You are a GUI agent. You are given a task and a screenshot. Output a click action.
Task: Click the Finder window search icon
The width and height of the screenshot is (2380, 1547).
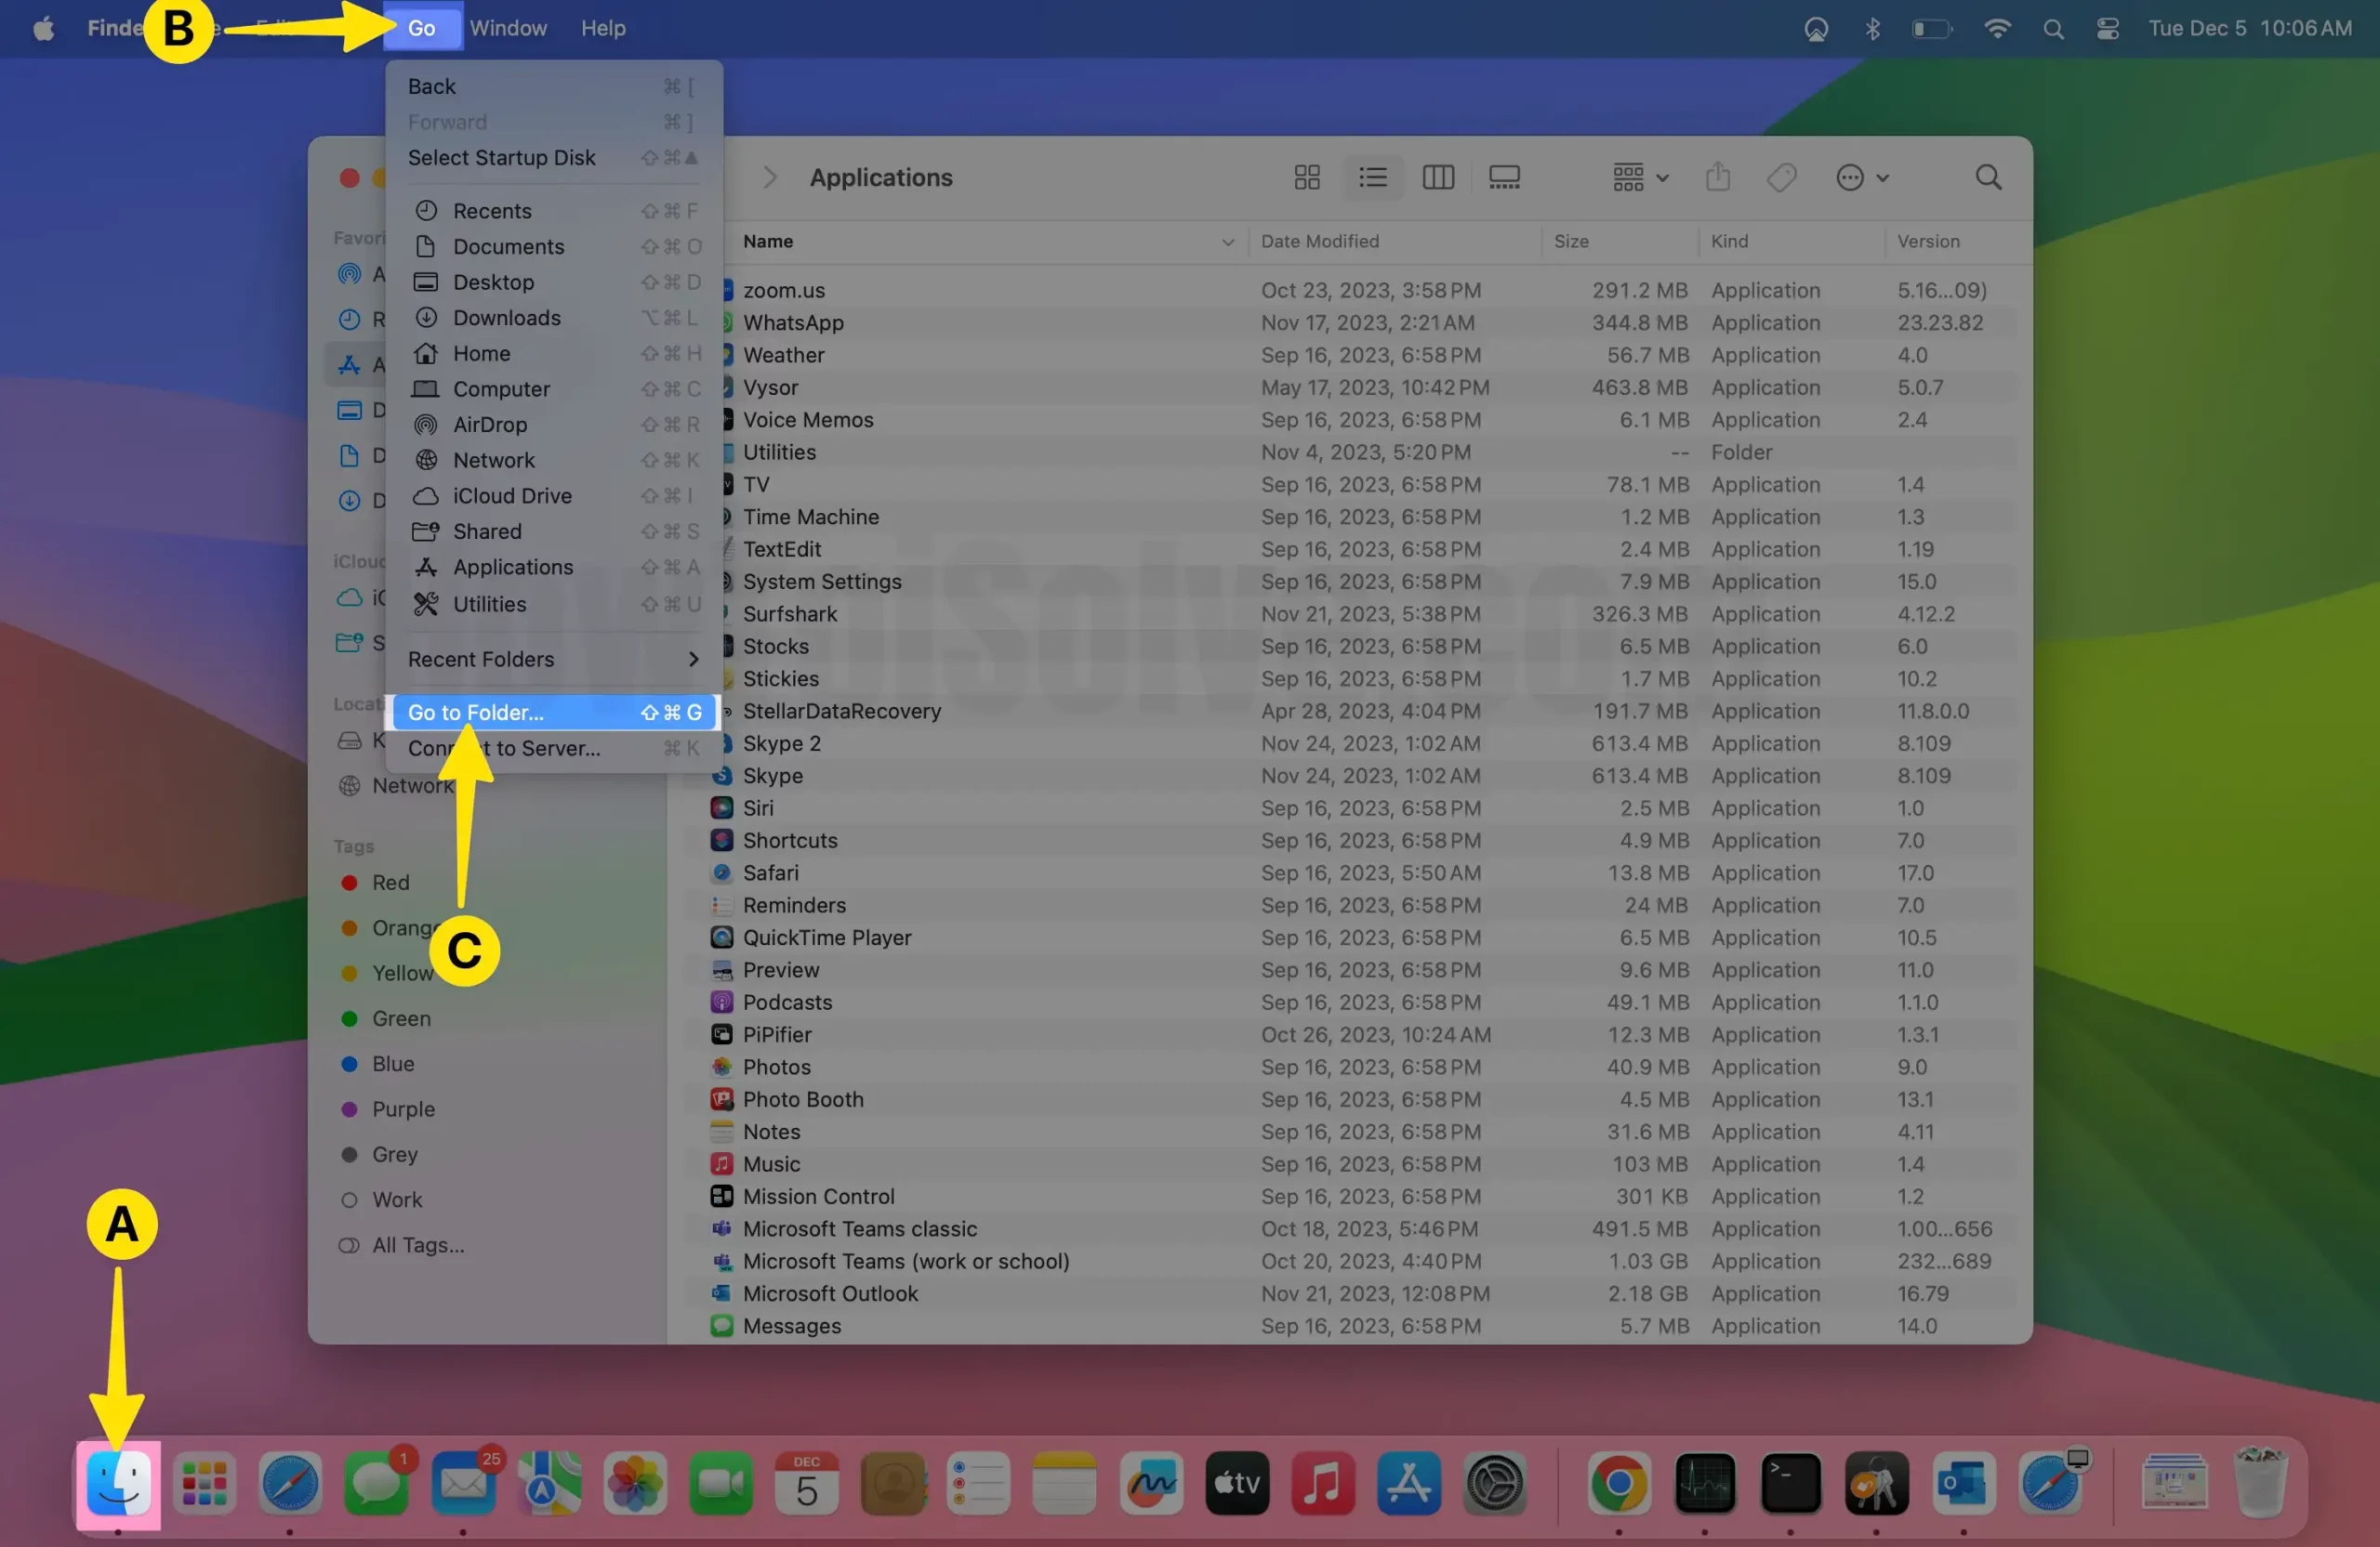point(1988,177)
